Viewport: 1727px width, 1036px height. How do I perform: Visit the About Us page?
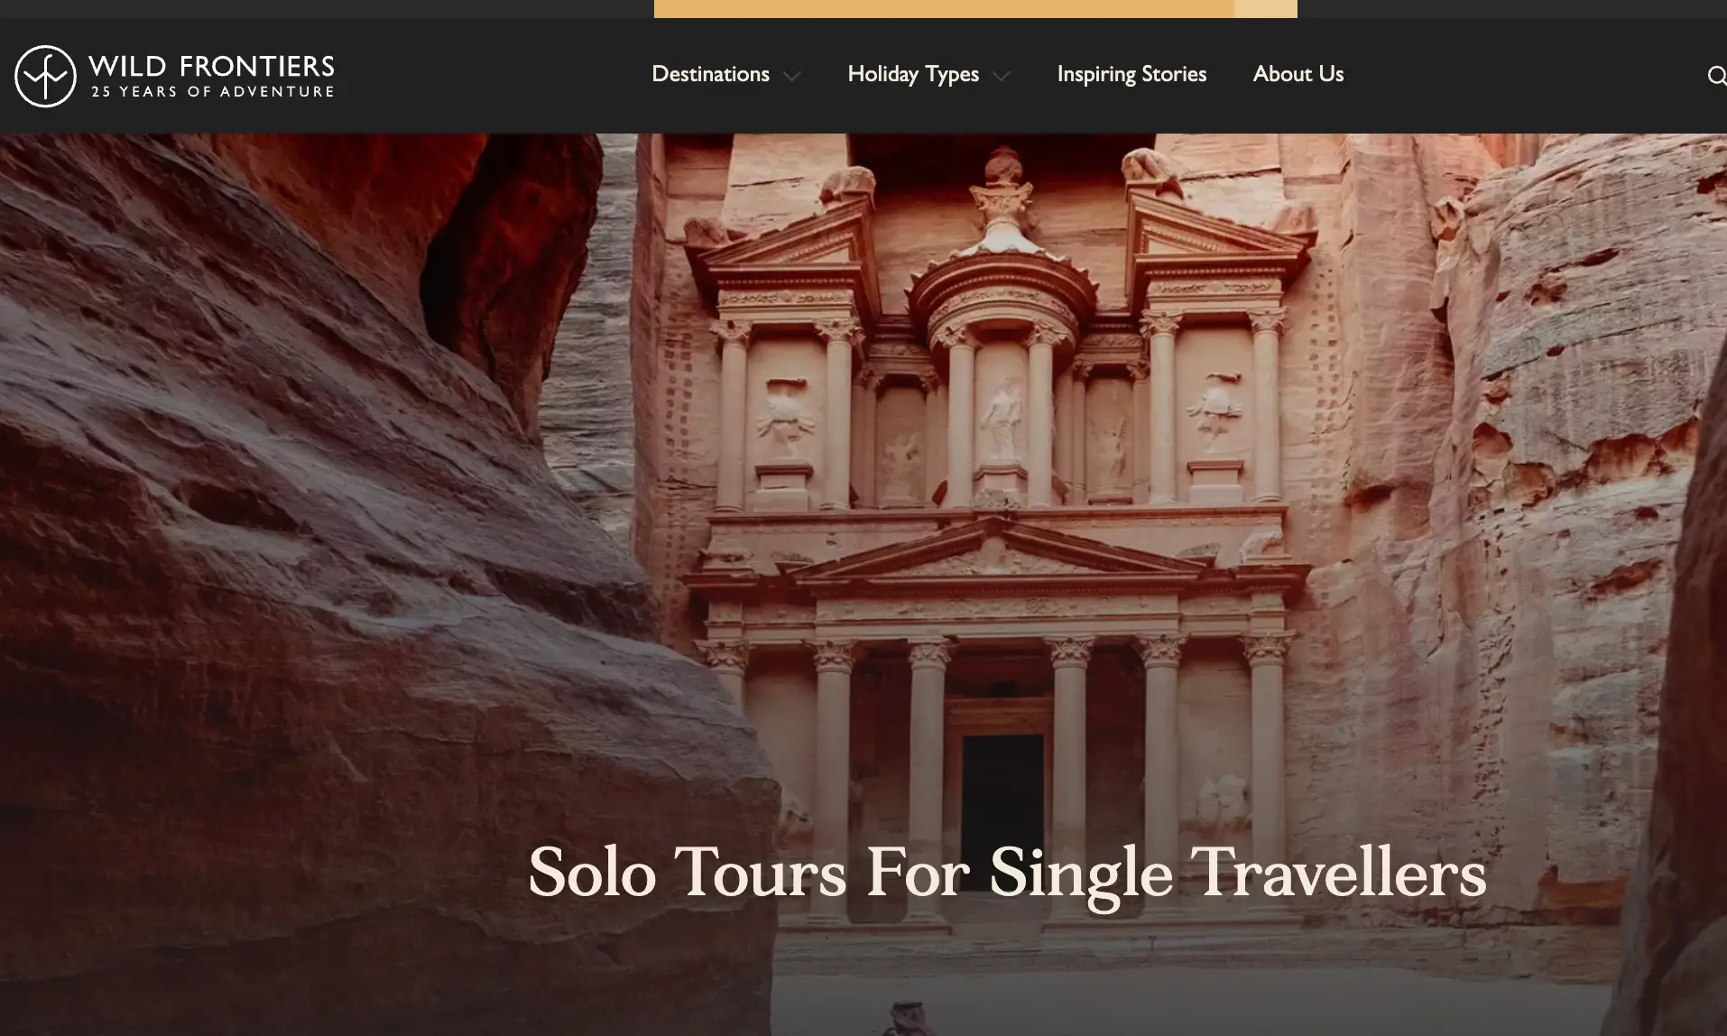pyautogui.click(x=1298, y=74)
